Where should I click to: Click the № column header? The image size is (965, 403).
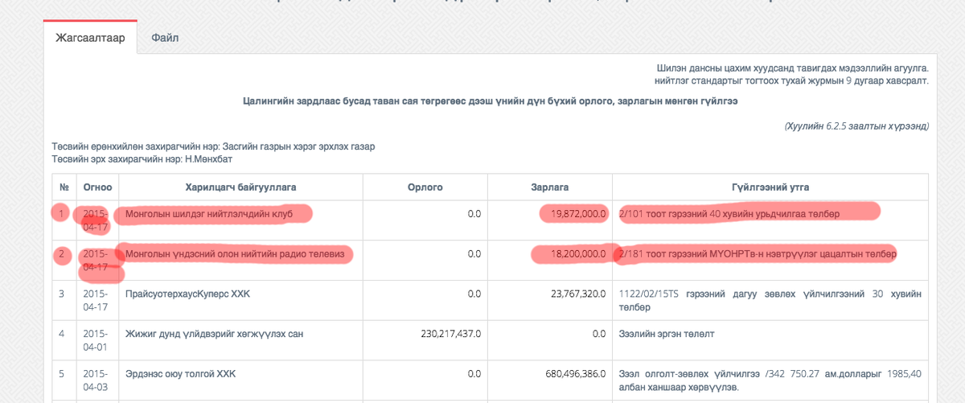pyautogui.click(x=64, y=187)
